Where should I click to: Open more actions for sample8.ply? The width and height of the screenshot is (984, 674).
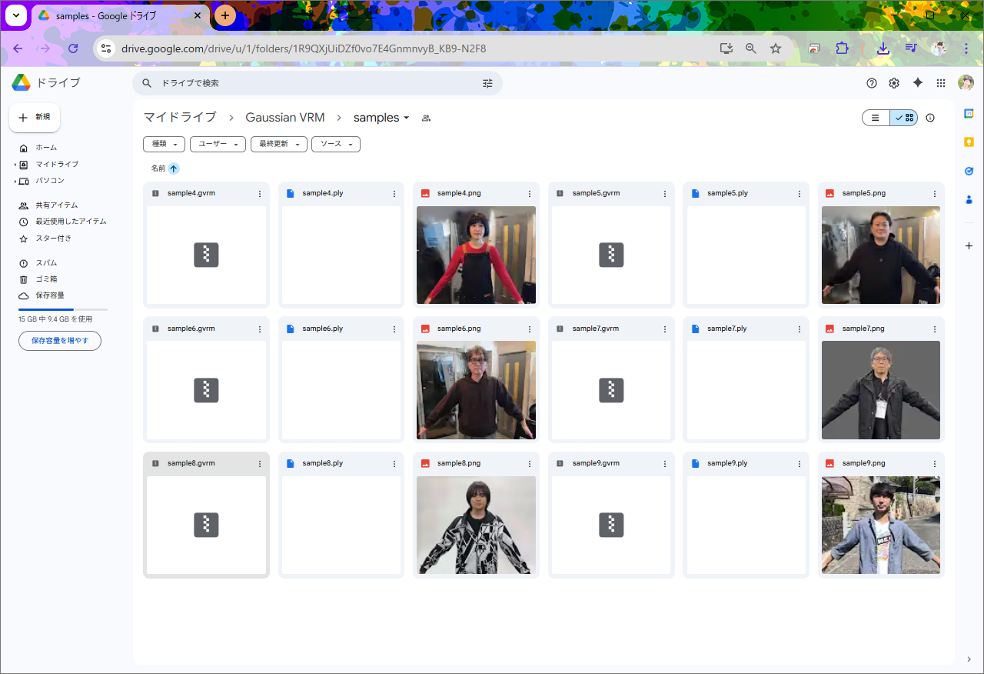(394, 464)
